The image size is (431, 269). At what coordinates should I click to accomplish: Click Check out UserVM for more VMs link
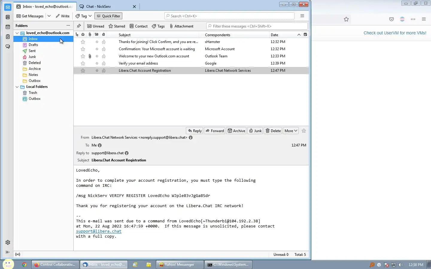395,33
